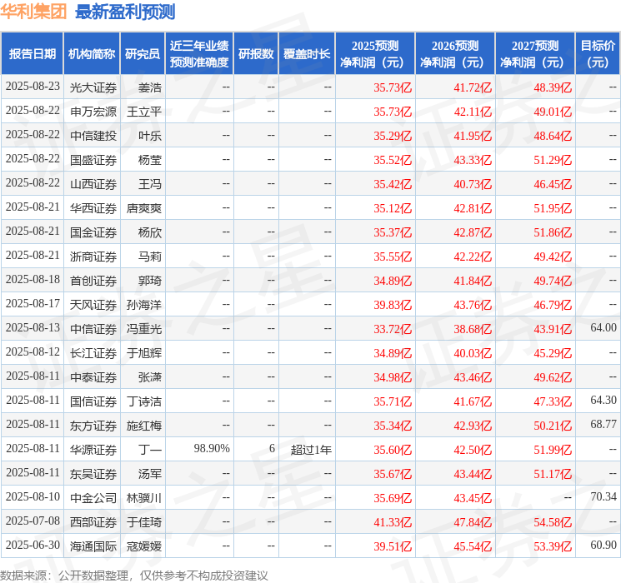Select 中泰证券 institution cell

click(x=93, y=377)
